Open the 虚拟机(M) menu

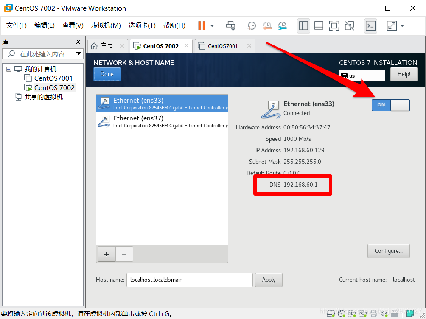pos(106,25)
